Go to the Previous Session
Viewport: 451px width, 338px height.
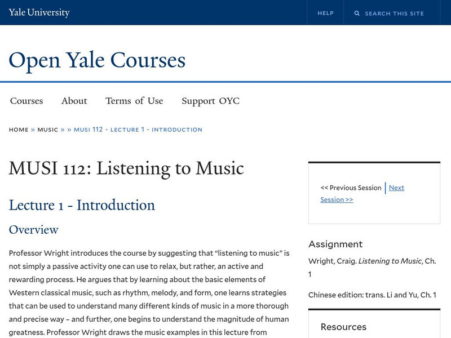click(x=351, y=188)
